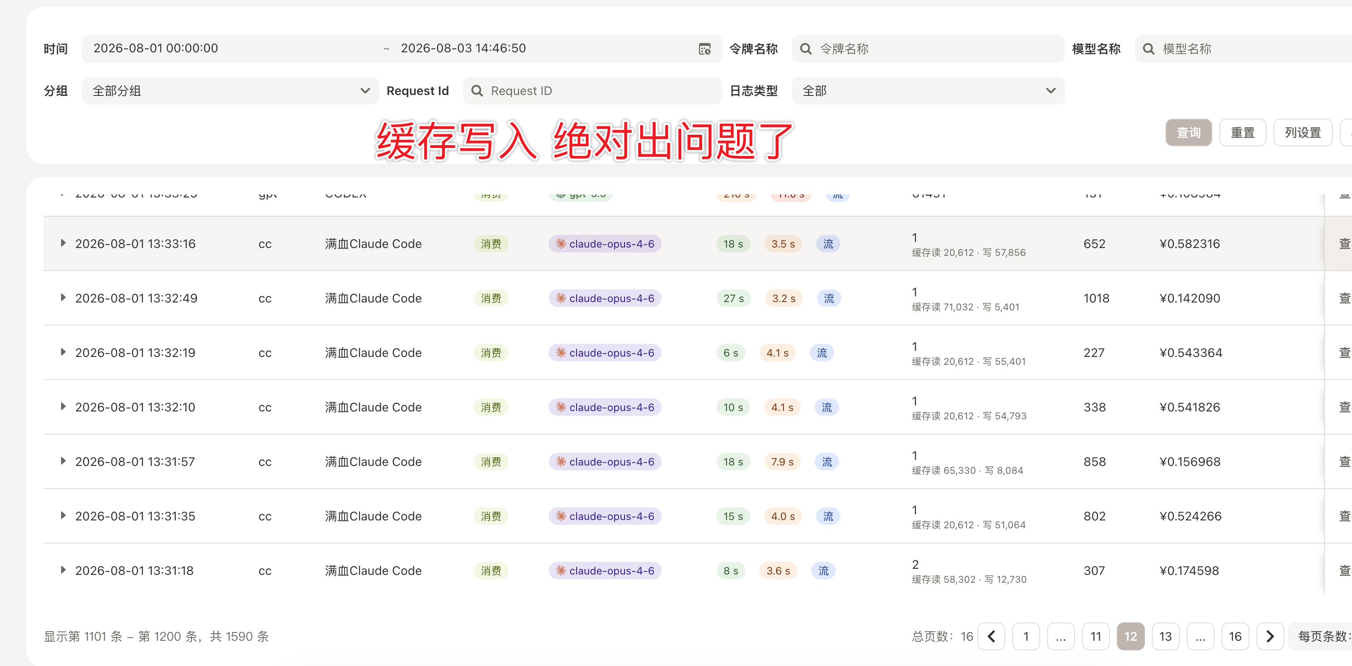The image size is (1352, 666).
Task: Click the end time 2026-08-03 14:46:50
Action: [463, 48]
